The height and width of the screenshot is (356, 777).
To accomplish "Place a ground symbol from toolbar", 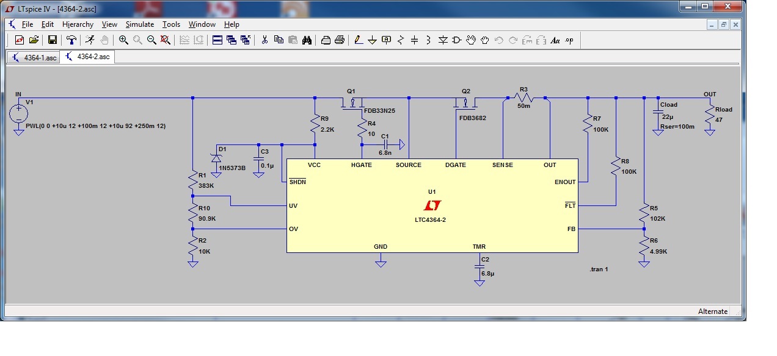I will (x=372, y=40).
